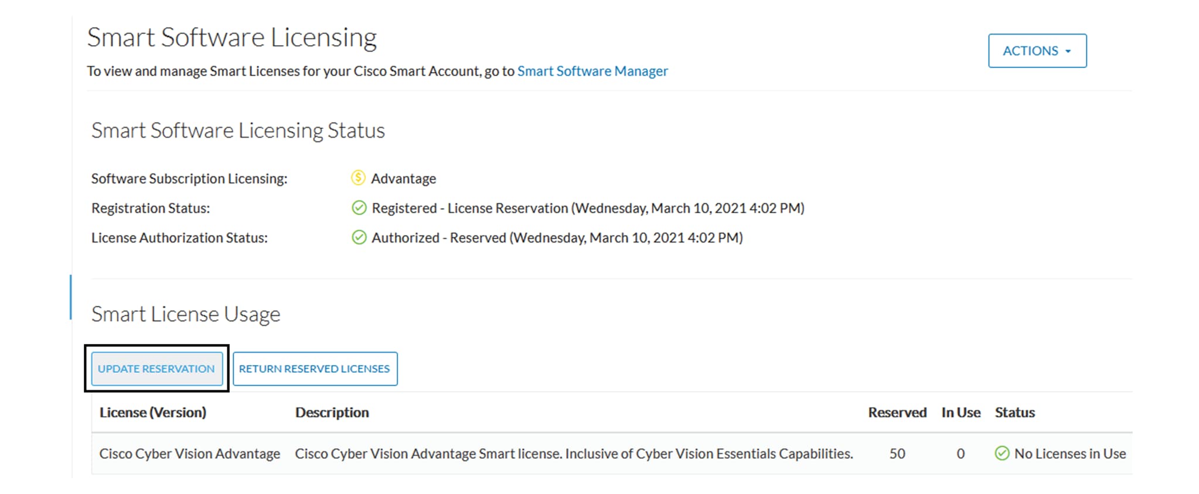Click the Software Subscription Licensing label
This screenshot has width=1199, height=494.
click(189, 179)
